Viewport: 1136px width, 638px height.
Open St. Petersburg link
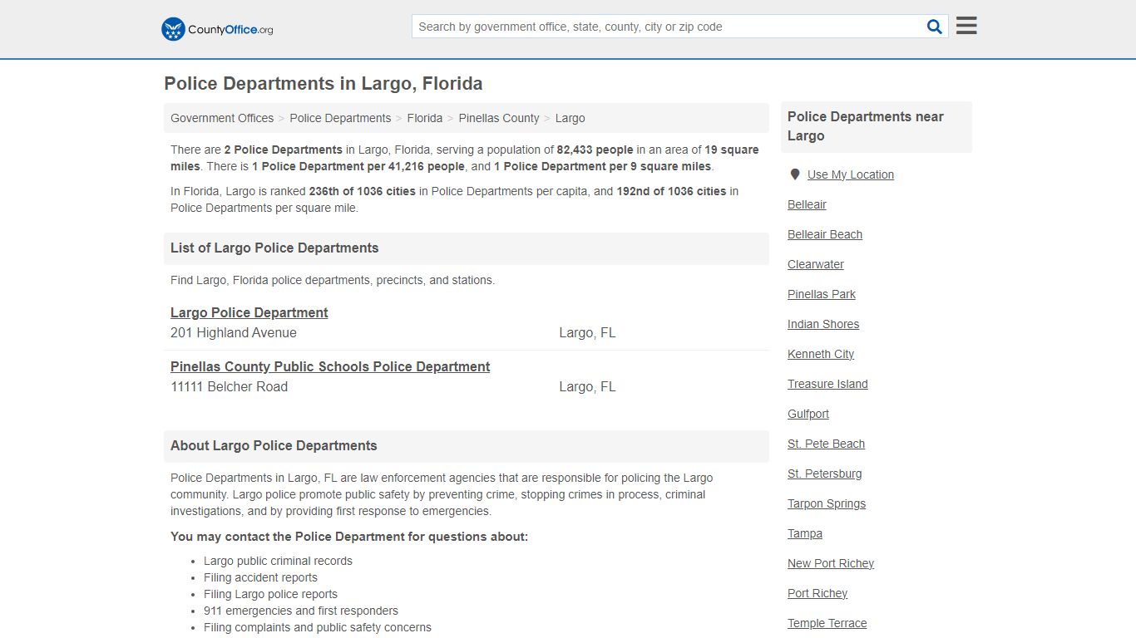(x=825, y=474)
